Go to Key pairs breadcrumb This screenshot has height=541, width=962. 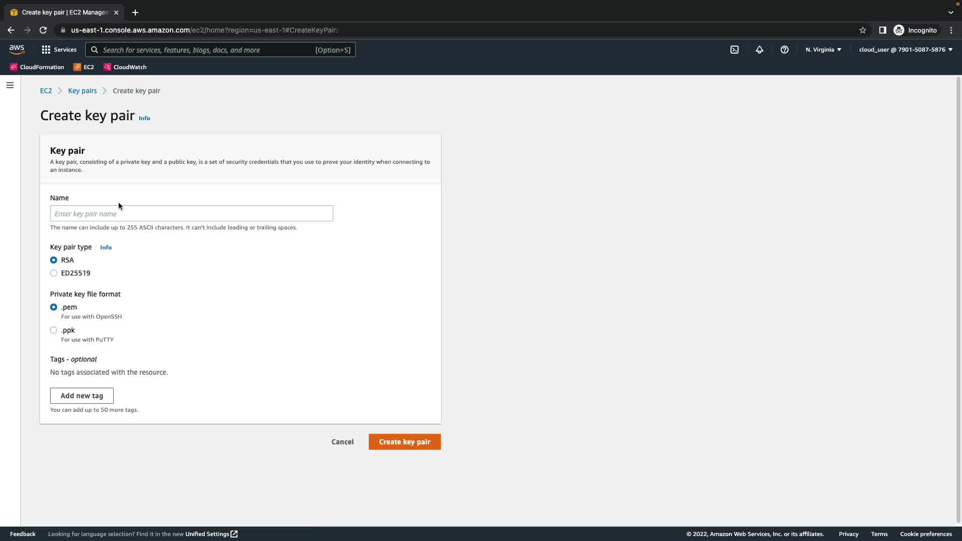tap(82, 91)
